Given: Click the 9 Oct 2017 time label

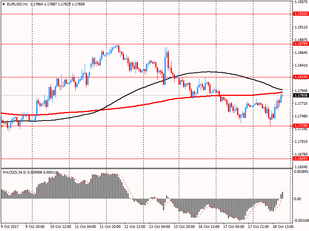Looking at the screenshot, I should (10, 227).
